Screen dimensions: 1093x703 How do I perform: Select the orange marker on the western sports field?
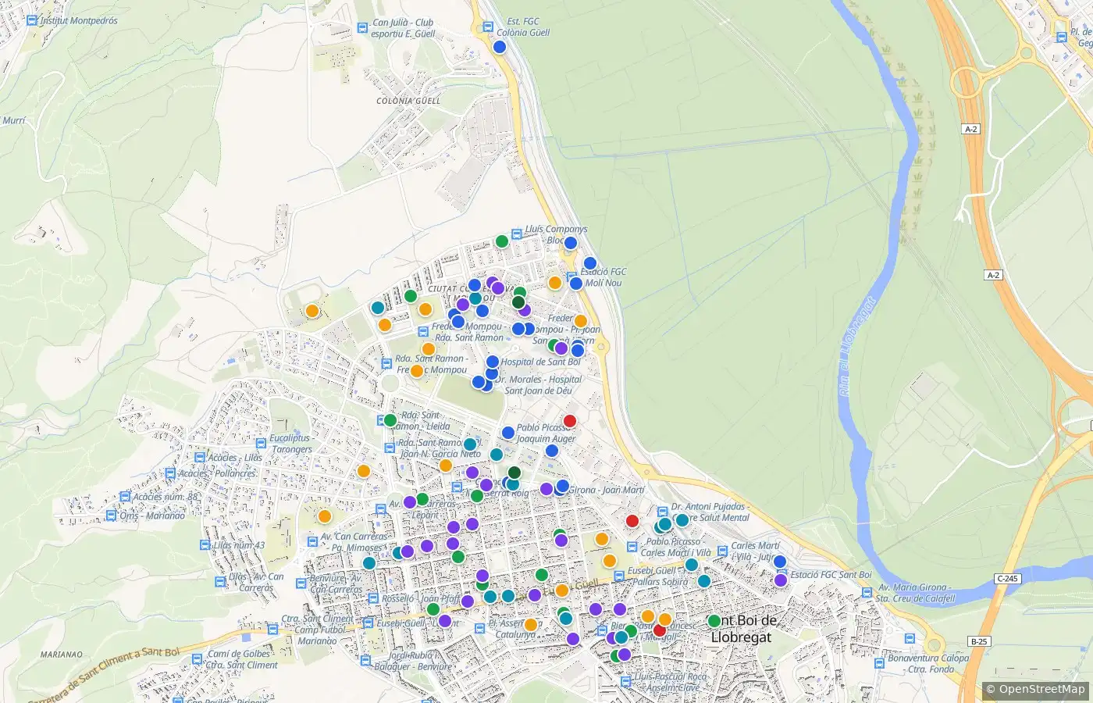pyautogui.click(x=312, y=311)
